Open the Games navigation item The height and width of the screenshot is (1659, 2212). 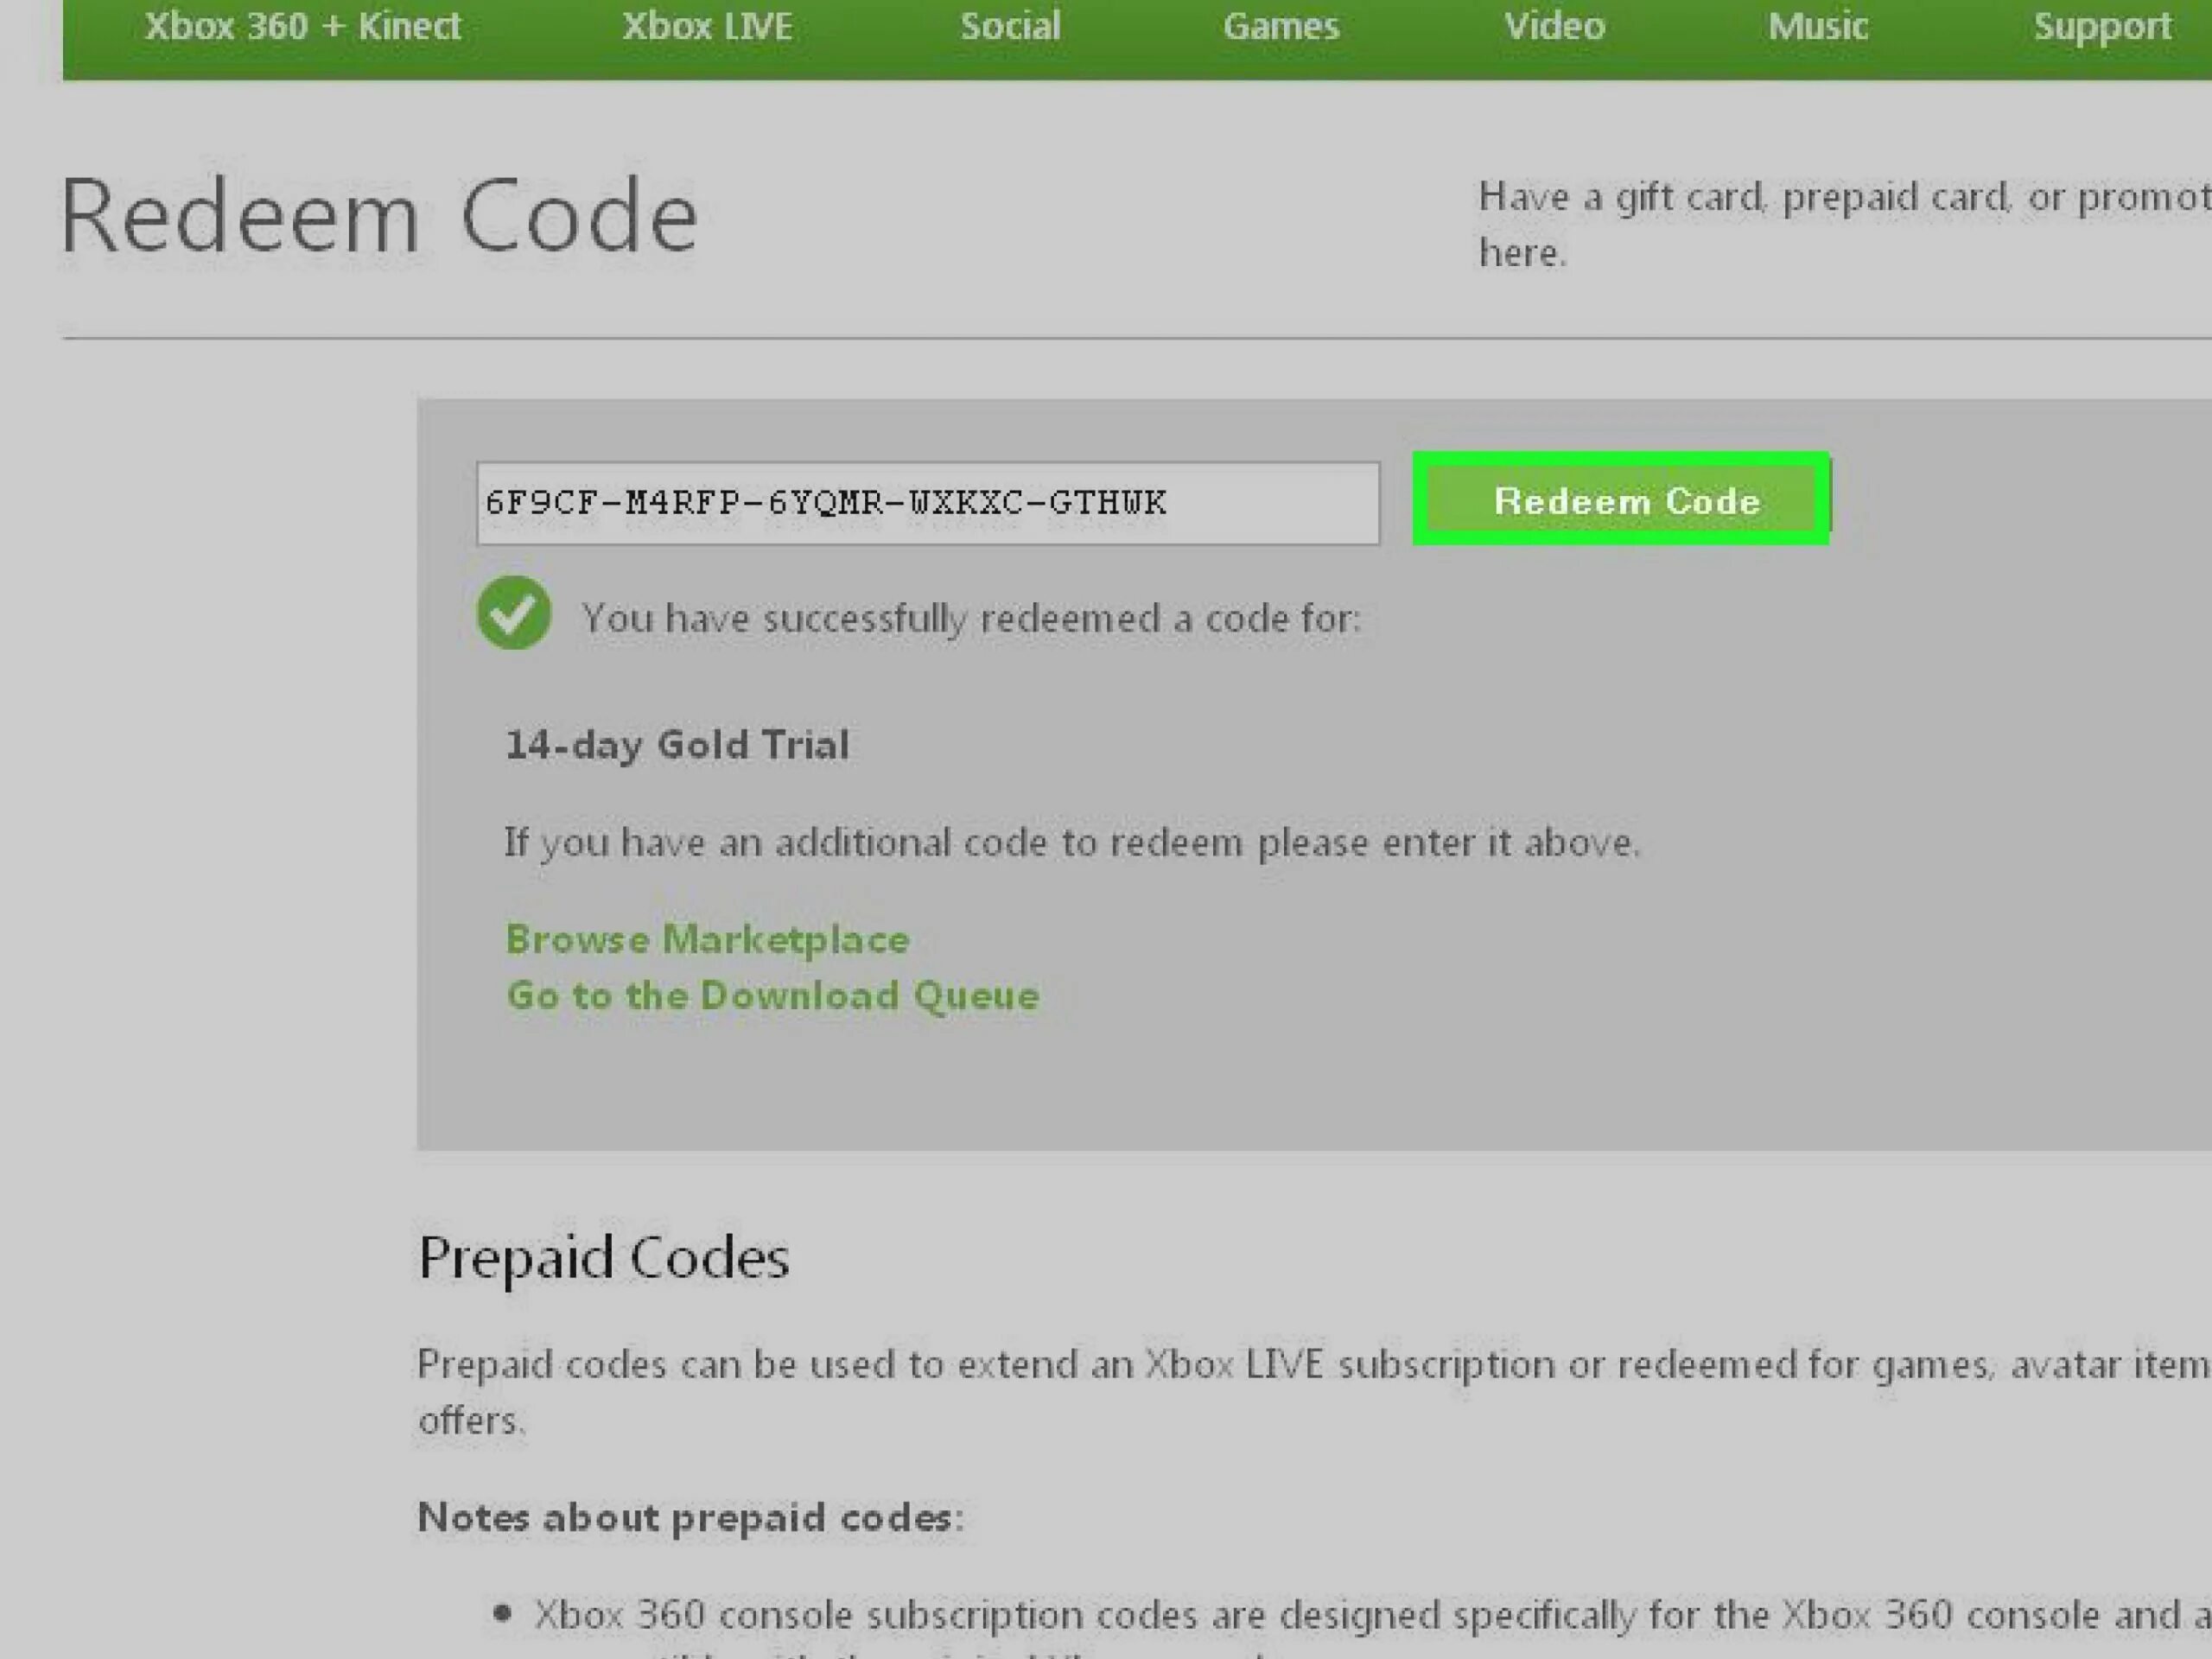click(x=1280, y=26)
